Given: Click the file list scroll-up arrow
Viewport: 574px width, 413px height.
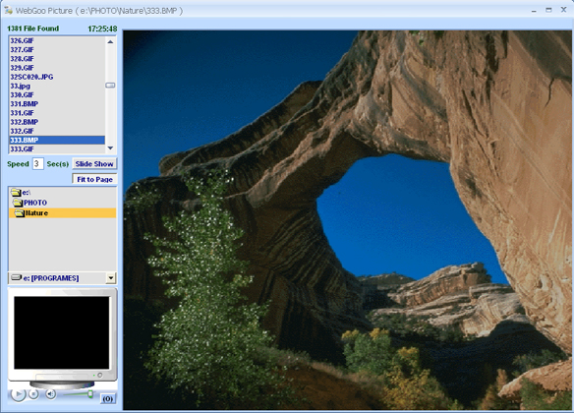Looking at the screenshot, I should click(110, 41).
